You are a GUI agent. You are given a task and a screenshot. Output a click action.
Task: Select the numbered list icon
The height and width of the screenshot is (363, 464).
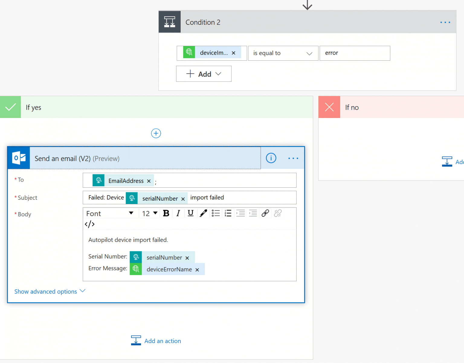coord(228,213)
